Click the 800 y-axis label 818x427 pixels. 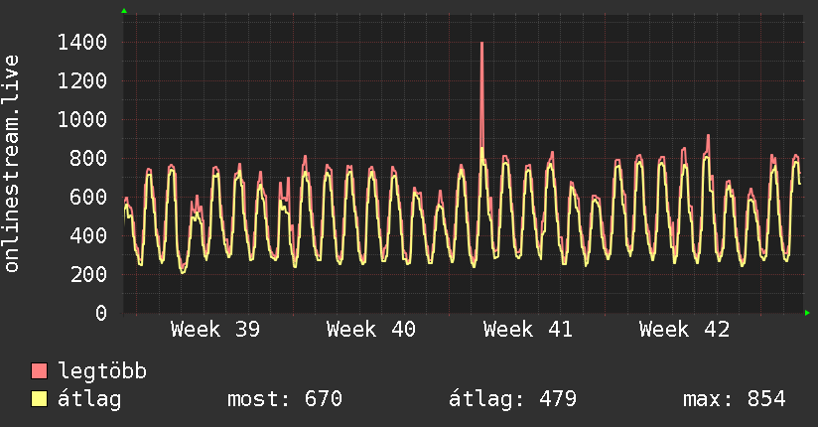[88, 158]
